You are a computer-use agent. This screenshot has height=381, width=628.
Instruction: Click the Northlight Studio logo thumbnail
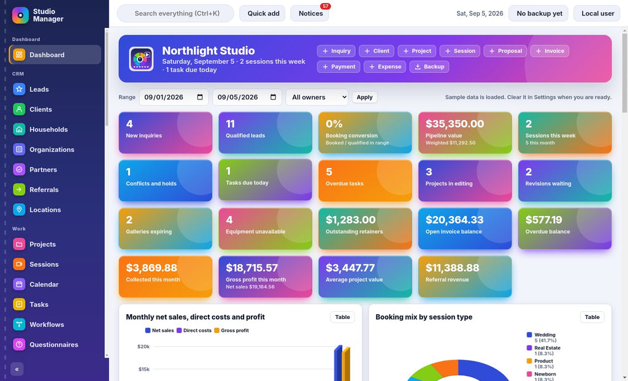click(141, 59)
